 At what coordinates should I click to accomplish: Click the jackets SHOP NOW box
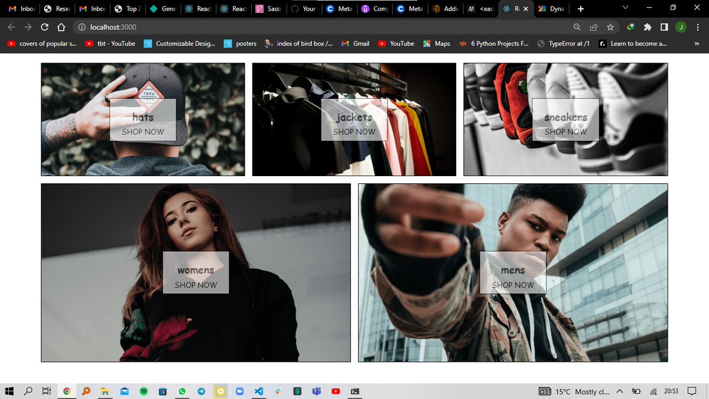354,119
